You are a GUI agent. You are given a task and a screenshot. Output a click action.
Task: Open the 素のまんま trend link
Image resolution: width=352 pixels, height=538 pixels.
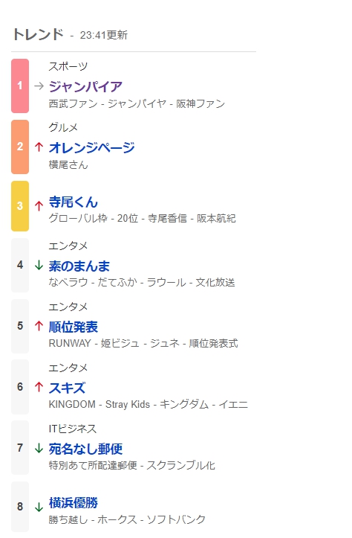click(x=79, y=266)
